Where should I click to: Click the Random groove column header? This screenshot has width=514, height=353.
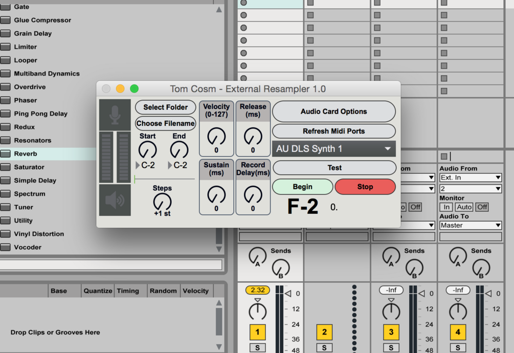point(163,291)
